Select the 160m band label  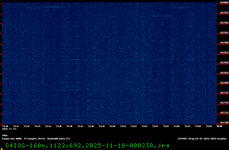pos(5,135)
